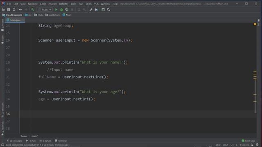This screenshot has height=147, width=262.
Task: Open the Run tool window tab
Action: coord(31,141)
